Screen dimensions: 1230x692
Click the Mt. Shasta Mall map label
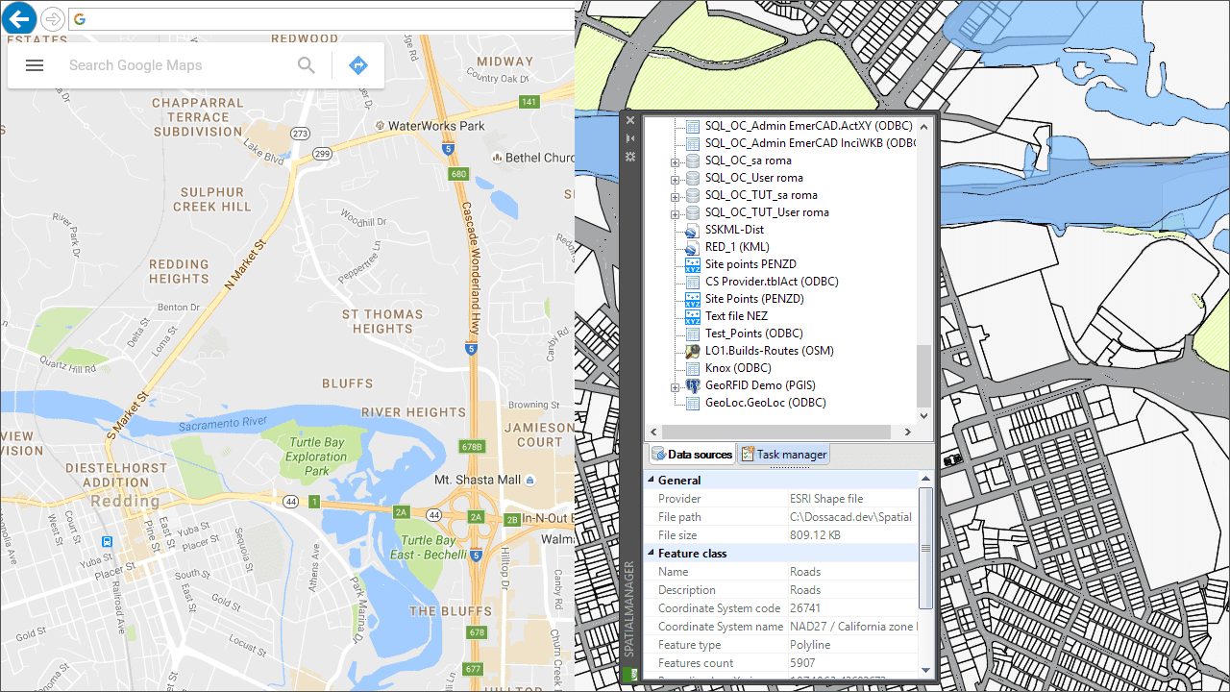coord(478,480)
